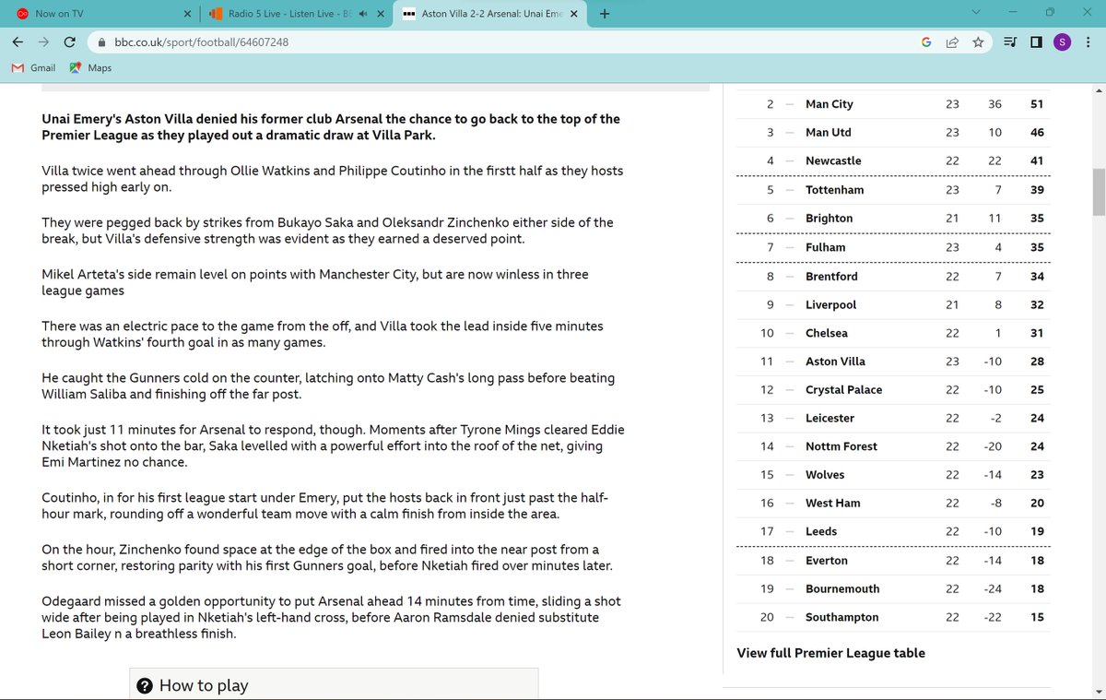Image resolution: width=1106 pixels, height=700 pixels.
Task: Click Nottm Forest team name
Action: pyautogui.click(x=841, y=446)
